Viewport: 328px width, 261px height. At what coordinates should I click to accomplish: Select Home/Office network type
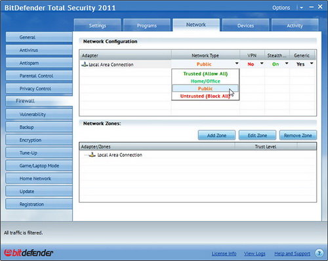pos(205,81)
